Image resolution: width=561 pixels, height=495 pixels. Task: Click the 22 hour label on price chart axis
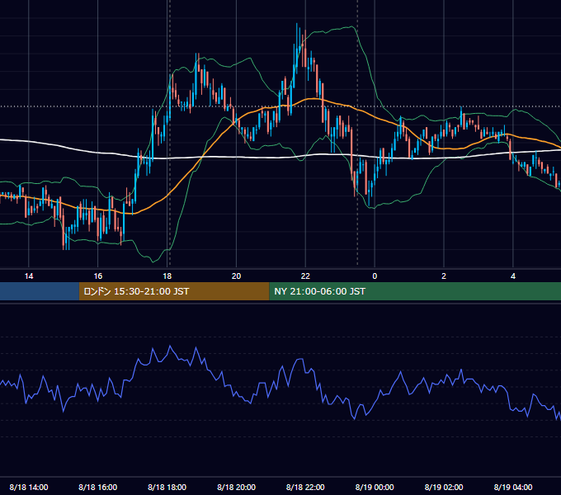(305, 276)
